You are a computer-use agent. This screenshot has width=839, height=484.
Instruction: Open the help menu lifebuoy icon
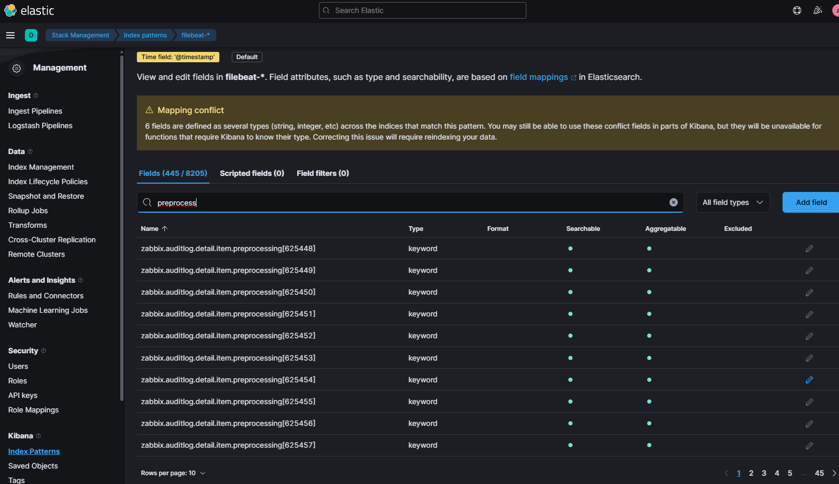[797, 10]
